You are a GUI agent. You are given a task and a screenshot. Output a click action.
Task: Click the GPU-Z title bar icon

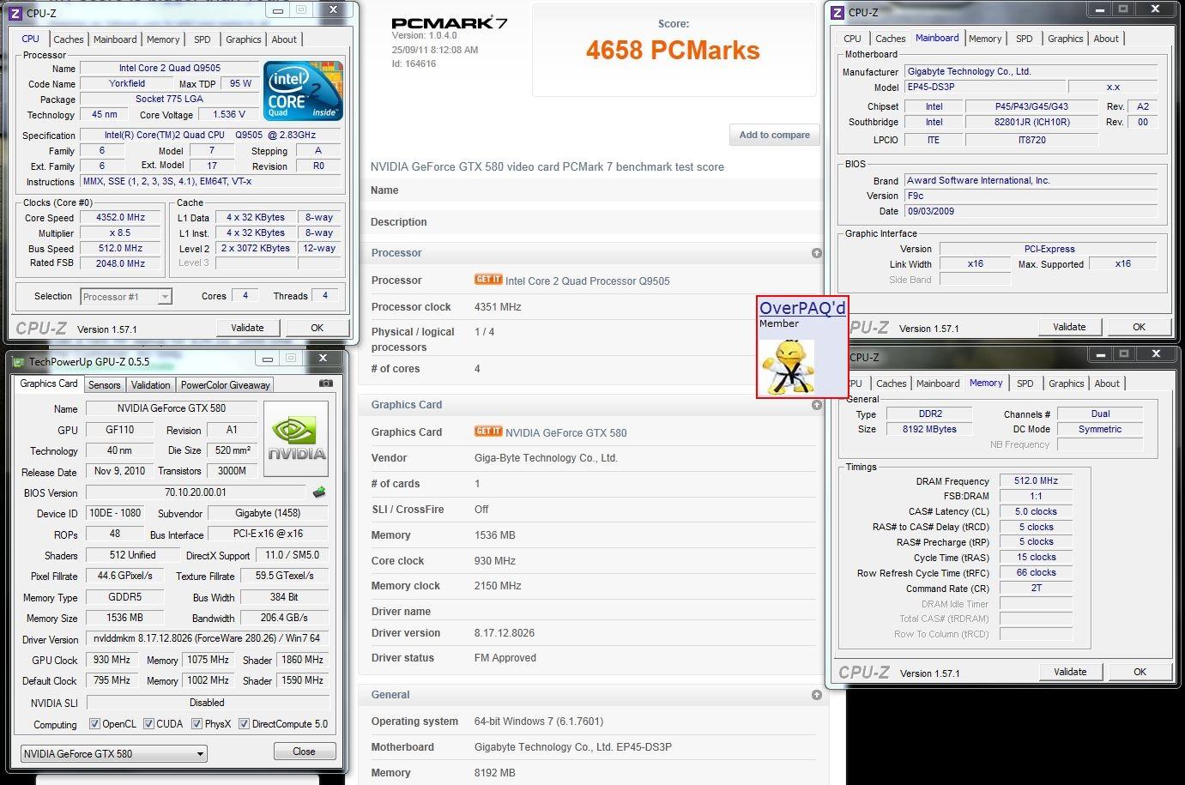pos(19,362)
